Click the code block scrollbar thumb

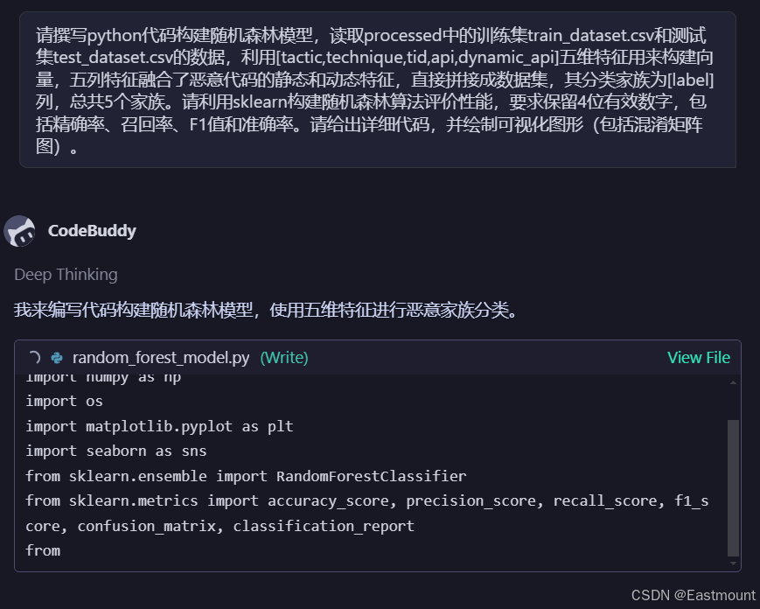click(734, 488)
